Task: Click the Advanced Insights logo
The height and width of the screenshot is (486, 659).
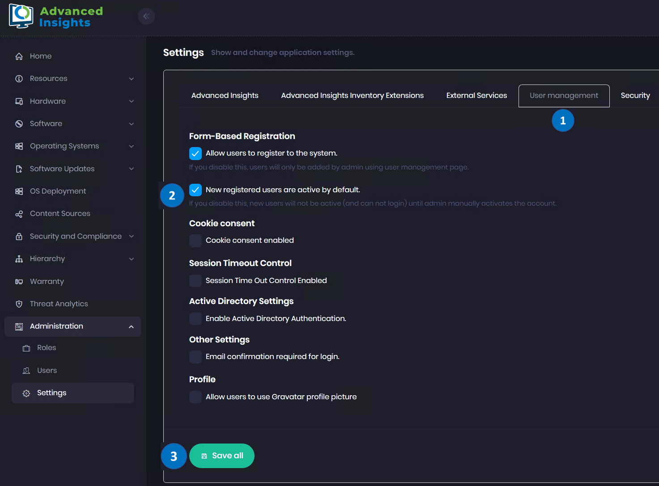Action: (55, 17)
